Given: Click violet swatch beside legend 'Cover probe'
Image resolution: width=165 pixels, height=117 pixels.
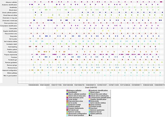Looking at the screenshot, I should 67,99.
